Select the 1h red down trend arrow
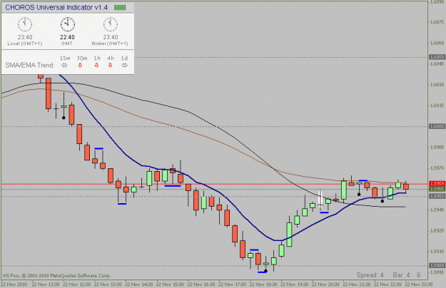This screenshot has width=446, height=288. point(97,66)
